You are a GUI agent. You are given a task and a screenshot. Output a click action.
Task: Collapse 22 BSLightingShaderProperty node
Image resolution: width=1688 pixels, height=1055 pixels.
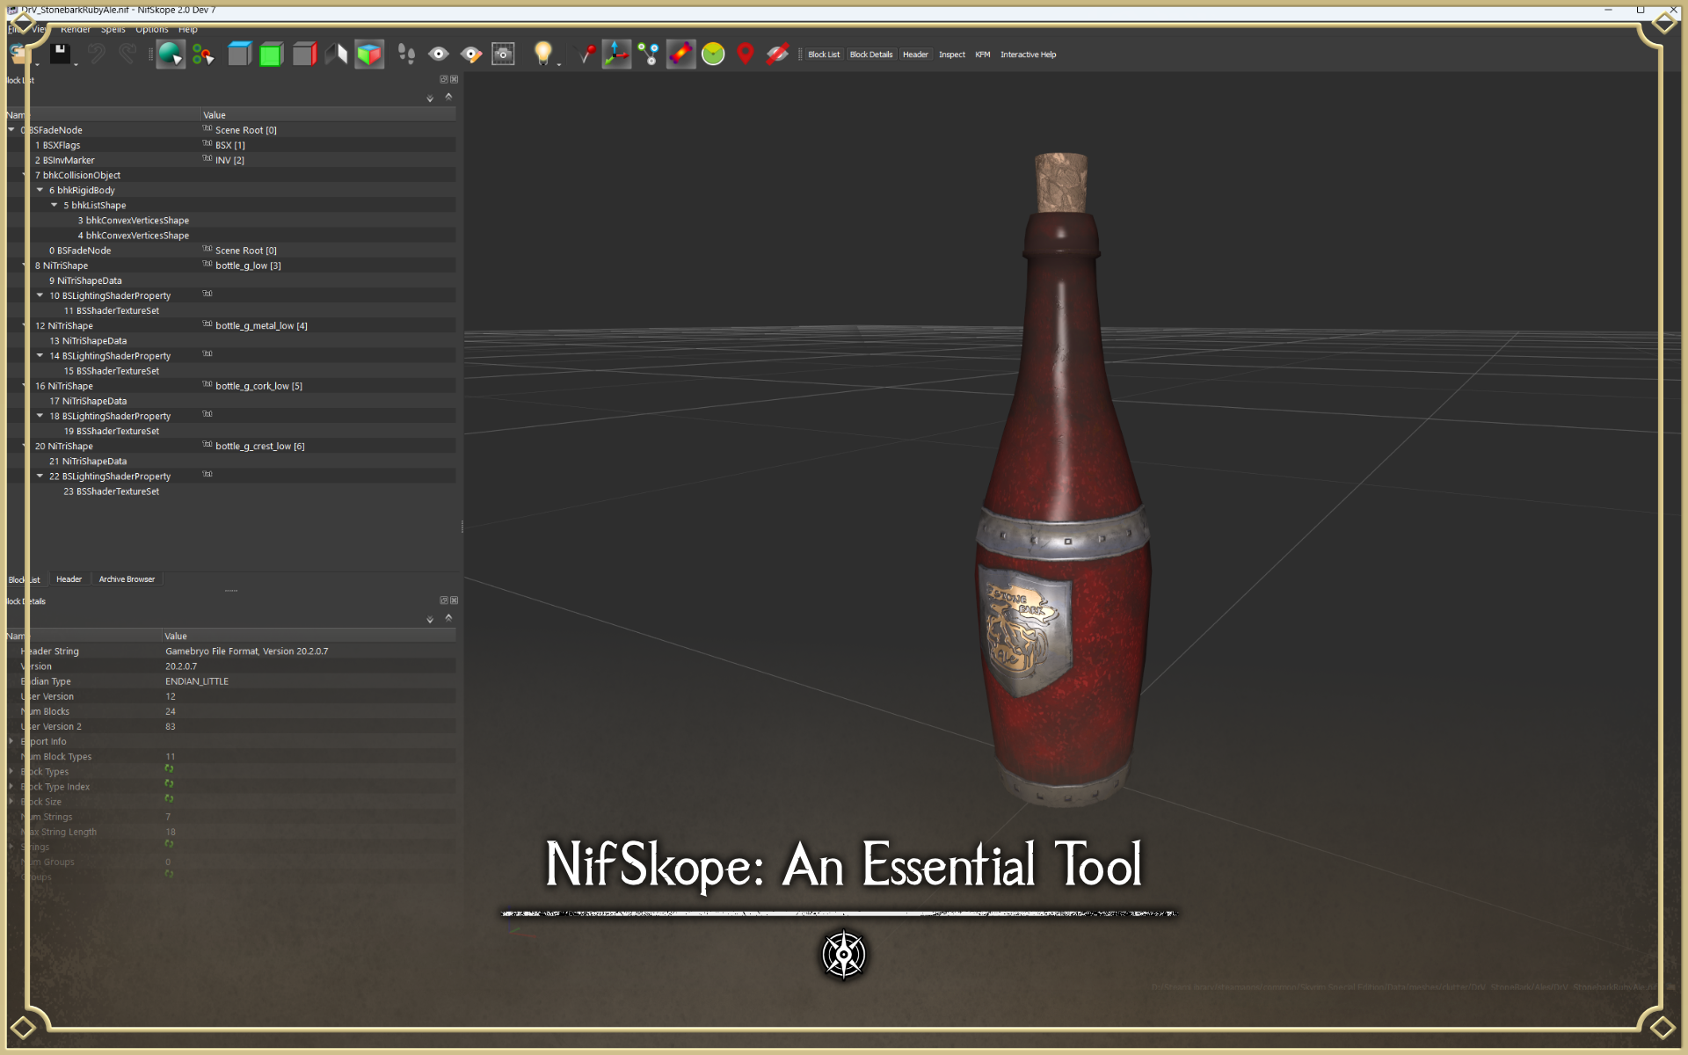click(40, 476)
